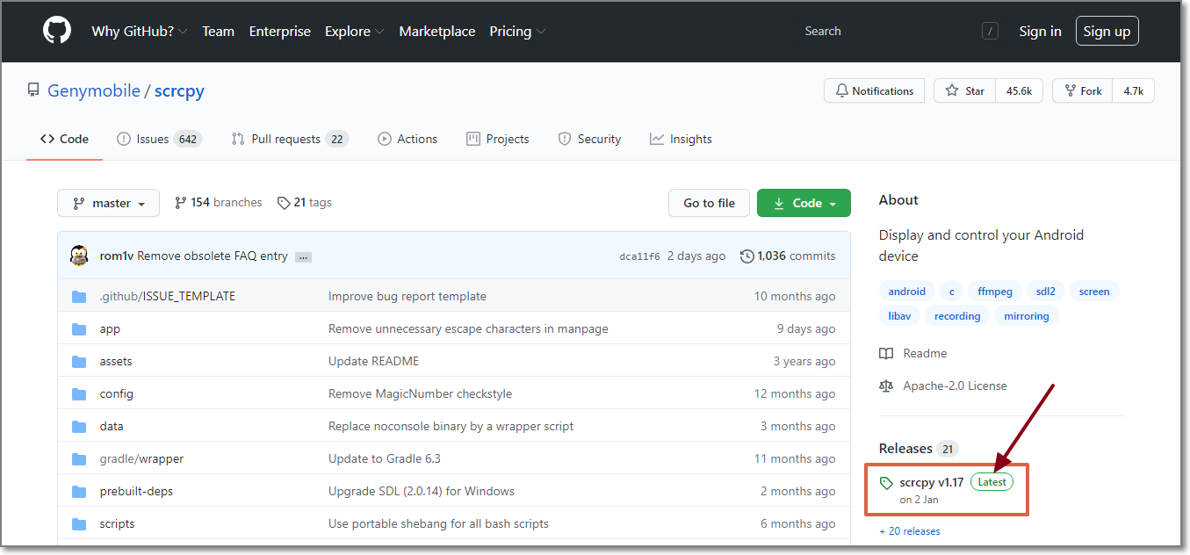1190x555 pixels.
Task: Click the slash shortcut key icon
Action: pyautogui.click(x=990, y=32)
